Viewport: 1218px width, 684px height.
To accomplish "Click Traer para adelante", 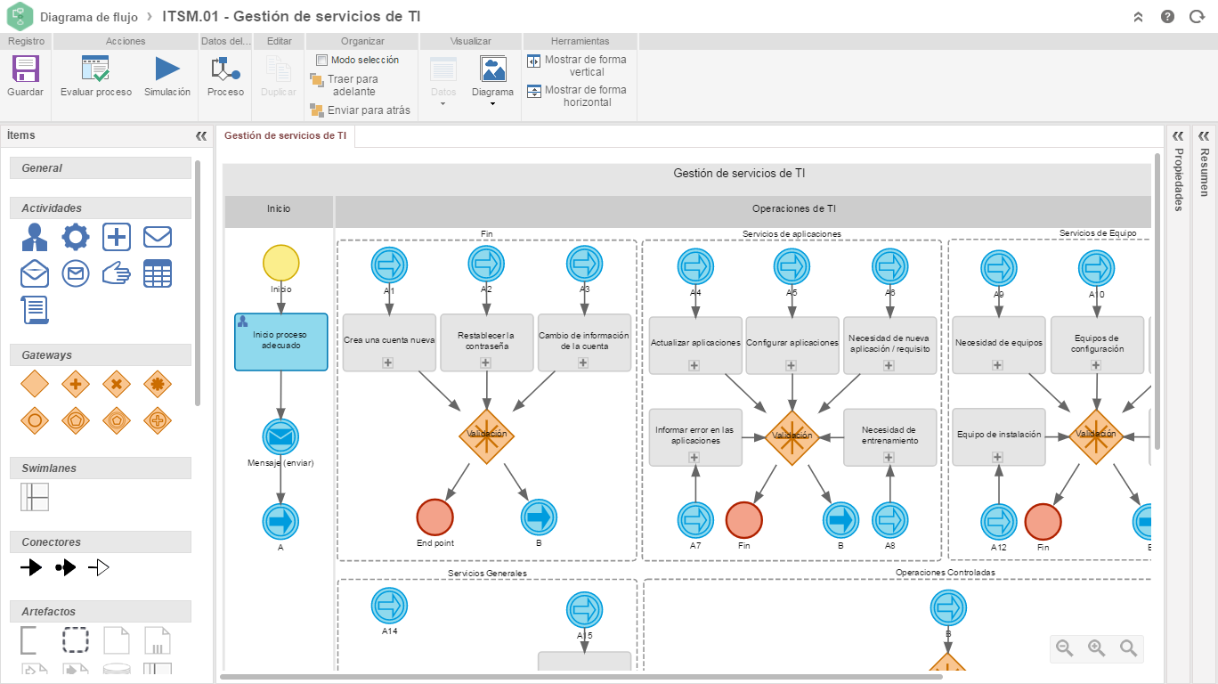I will click(x=345, y=85).
